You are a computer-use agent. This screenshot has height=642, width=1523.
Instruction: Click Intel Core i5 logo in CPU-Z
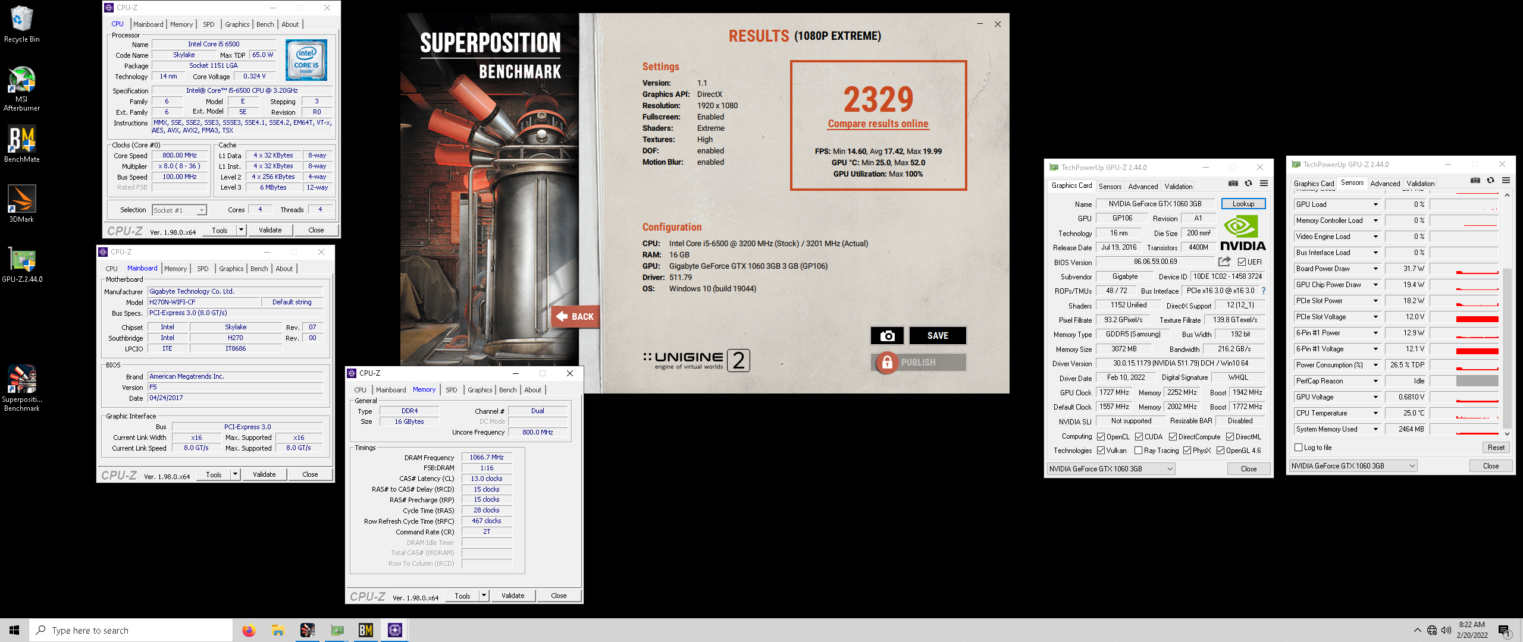[x=306, y=60]
